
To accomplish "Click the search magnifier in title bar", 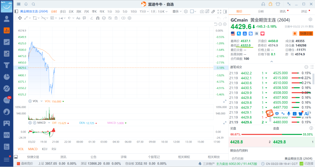I will coord(34,4).
